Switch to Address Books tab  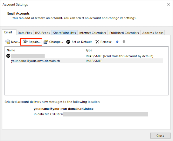(153, 33)
